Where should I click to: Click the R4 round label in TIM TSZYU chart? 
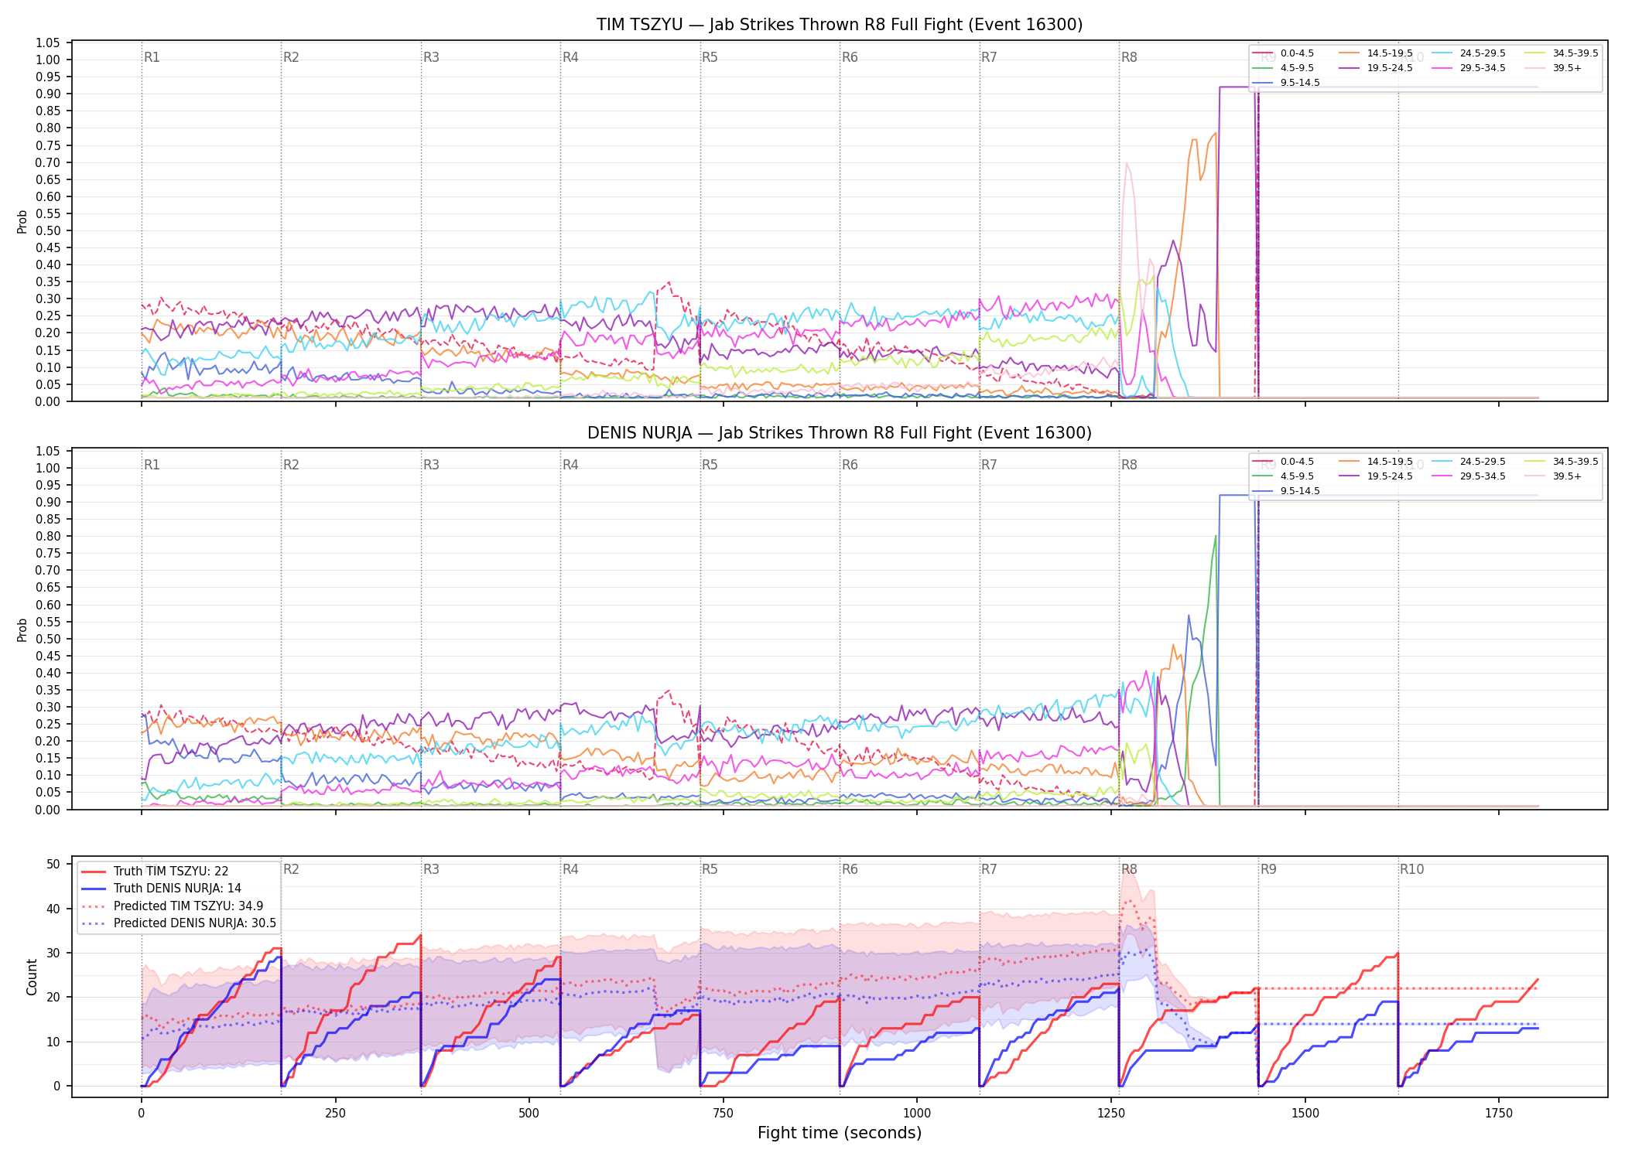coord(570,57)
